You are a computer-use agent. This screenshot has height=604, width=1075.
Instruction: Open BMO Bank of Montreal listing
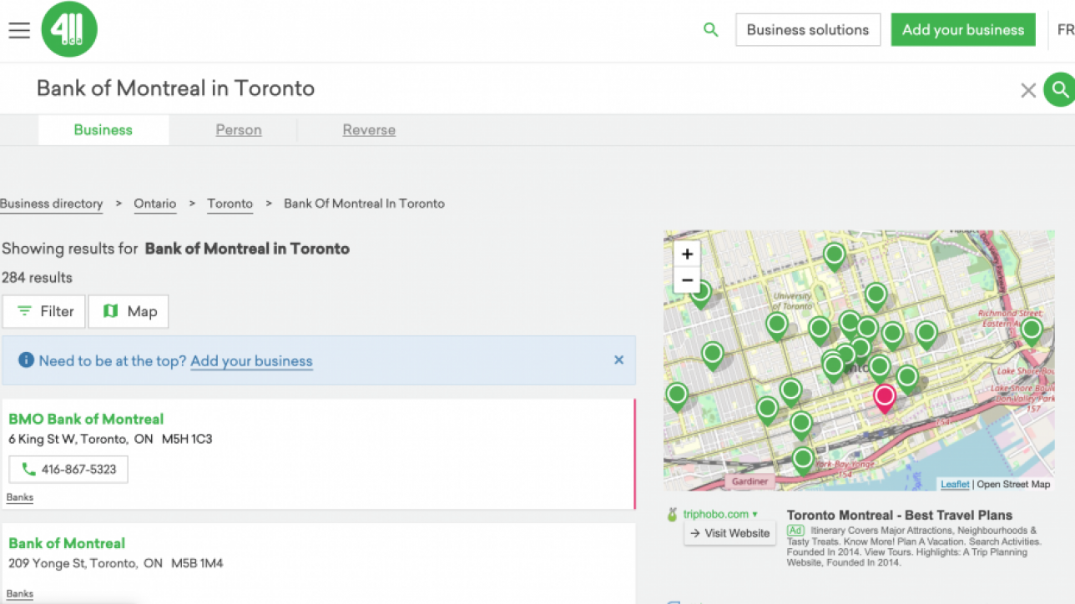pos(86,419)
